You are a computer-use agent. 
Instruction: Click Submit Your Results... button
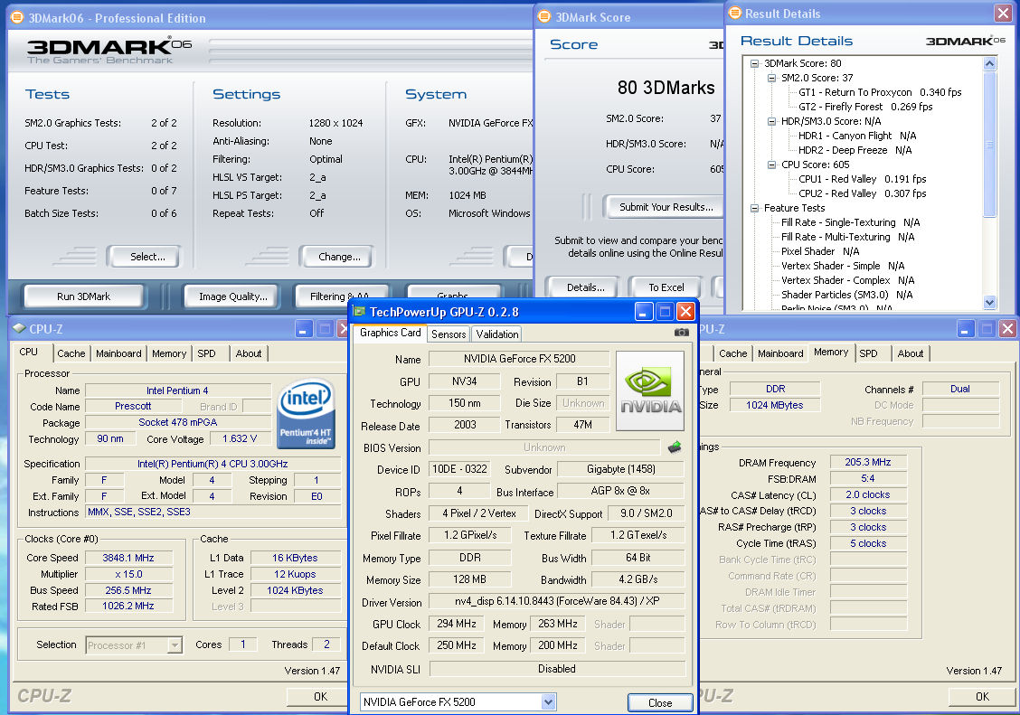tap(664, 207)
